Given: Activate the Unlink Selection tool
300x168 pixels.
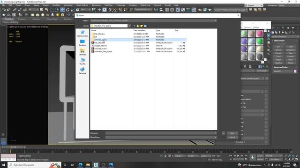Looking at the screenshot, I should [20, 10].
